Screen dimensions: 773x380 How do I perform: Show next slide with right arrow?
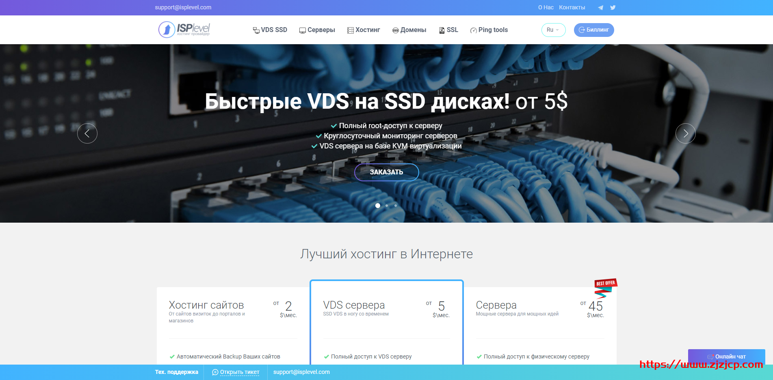(x=686, y=133)
